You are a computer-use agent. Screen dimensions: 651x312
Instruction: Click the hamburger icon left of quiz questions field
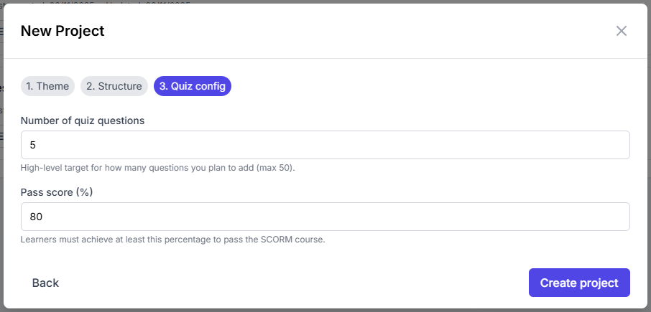coord(1,136)
